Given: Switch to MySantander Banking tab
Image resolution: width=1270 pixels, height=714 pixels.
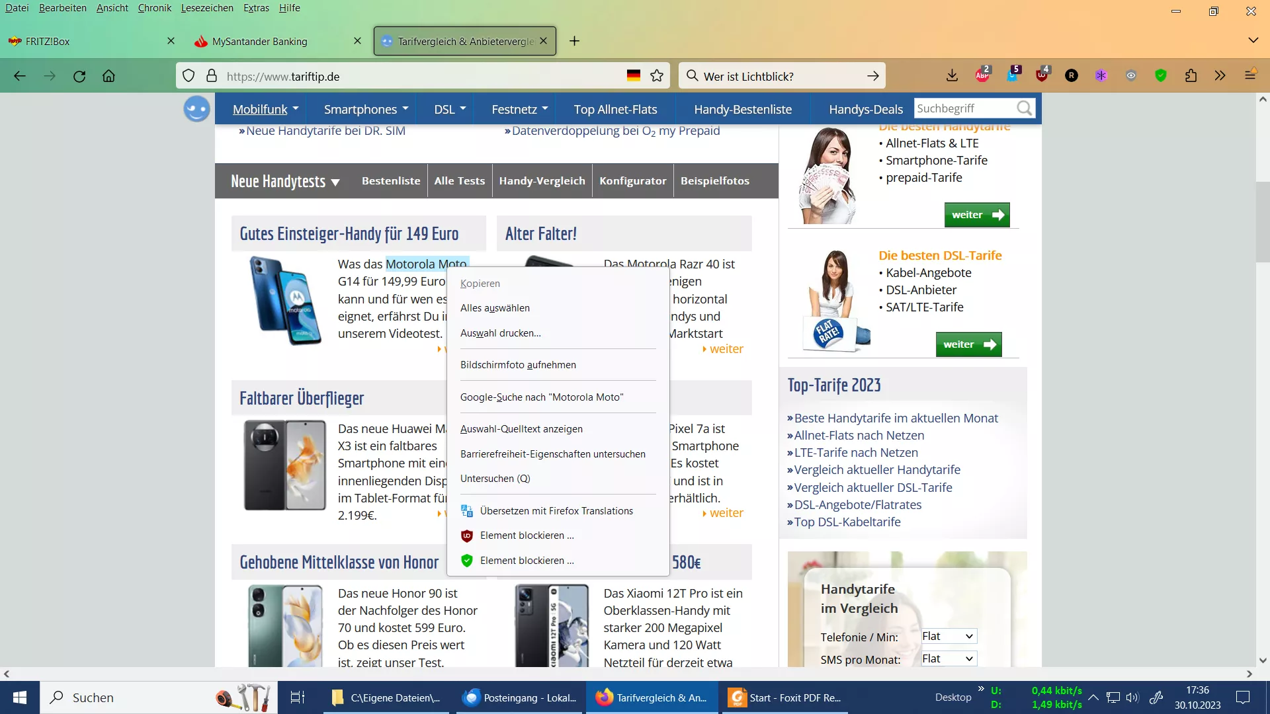Looking at the screenshot, I should pos(260,41).
